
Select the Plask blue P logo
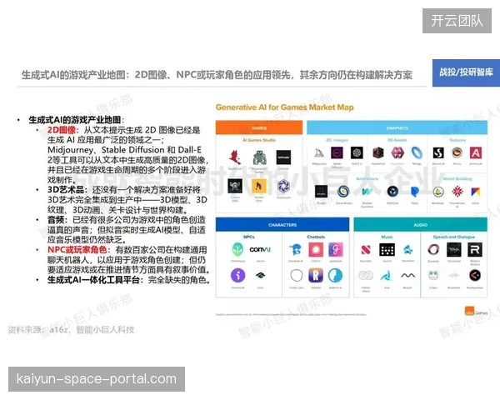(414, 192)
